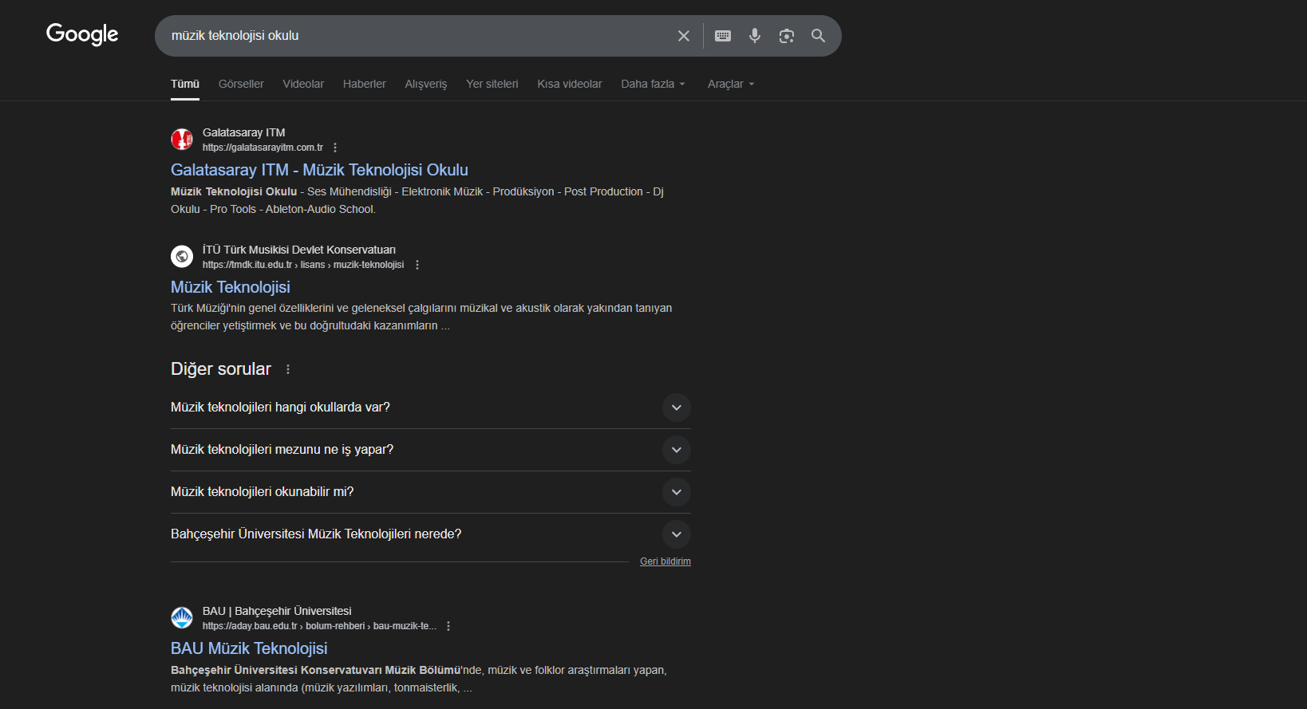The image size is (1307, 709).
Task: Open options menu for Galatasaray ITM result
Action: pyautogui.click(x=335, y=148)
